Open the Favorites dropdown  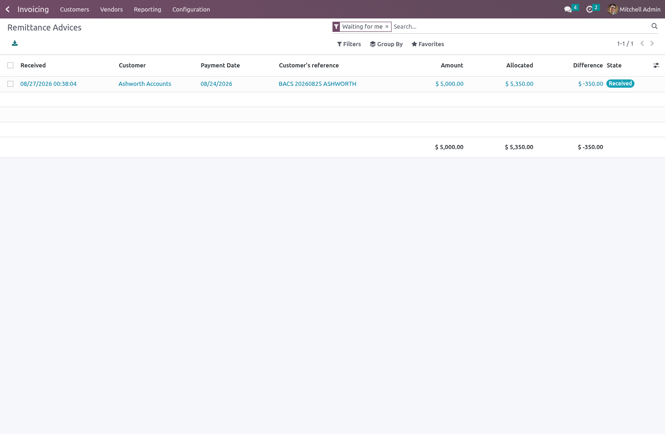point(428,44)
